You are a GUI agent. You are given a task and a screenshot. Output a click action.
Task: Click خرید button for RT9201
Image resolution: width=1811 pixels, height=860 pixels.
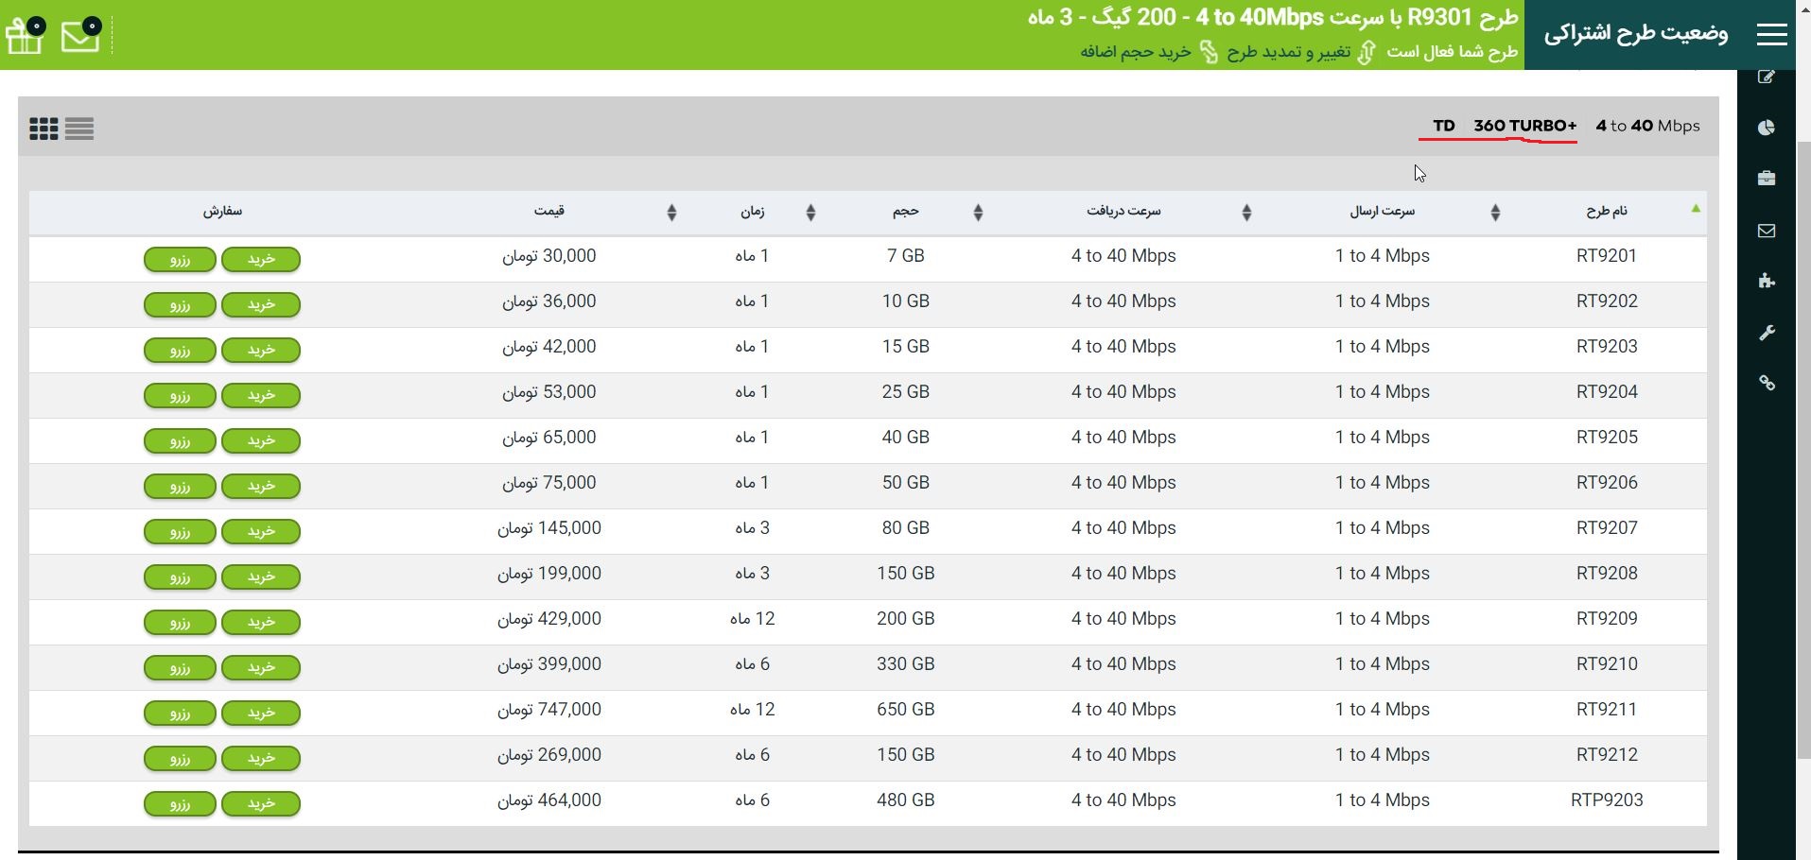(x=261, y=259)
